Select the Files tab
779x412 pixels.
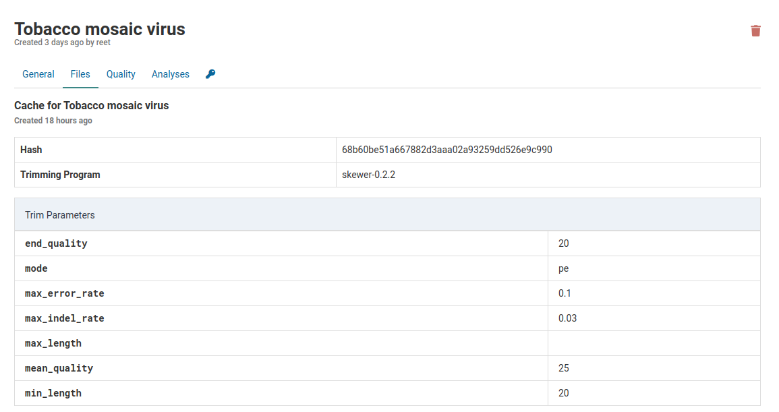coord(80,74)
